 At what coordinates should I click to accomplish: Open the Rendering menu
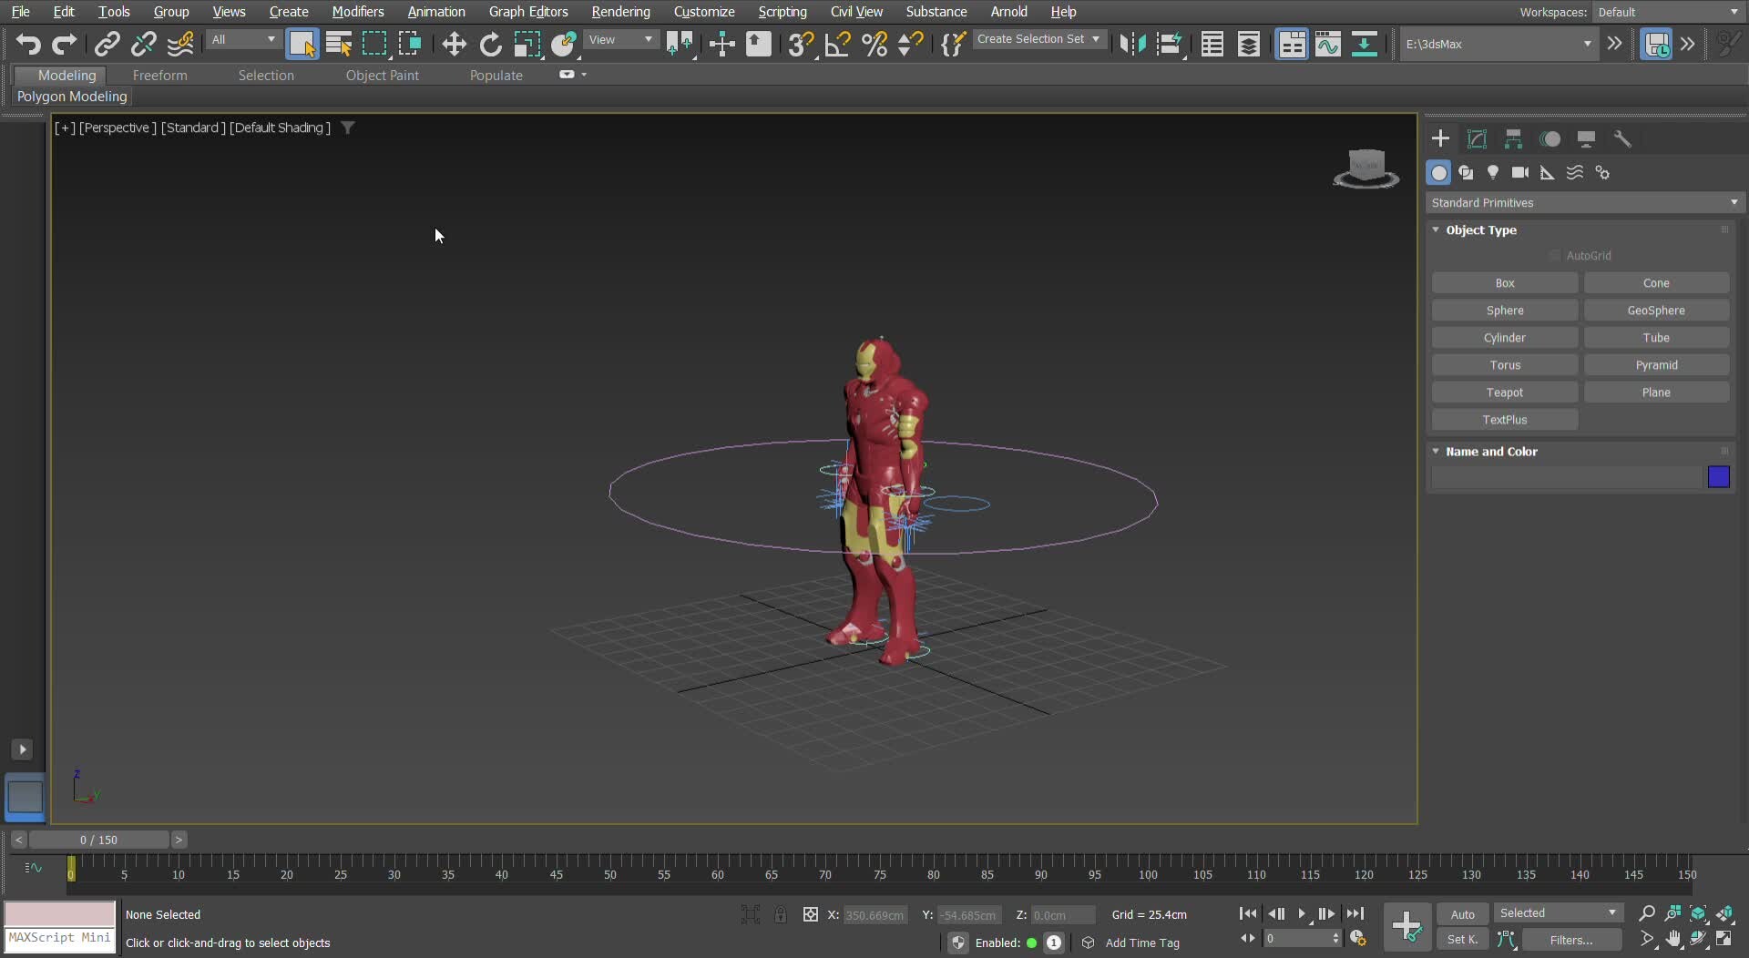coord(620,12)
